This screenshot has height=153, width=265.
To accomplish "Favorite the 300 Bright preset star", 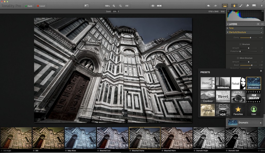I will 2,150.
